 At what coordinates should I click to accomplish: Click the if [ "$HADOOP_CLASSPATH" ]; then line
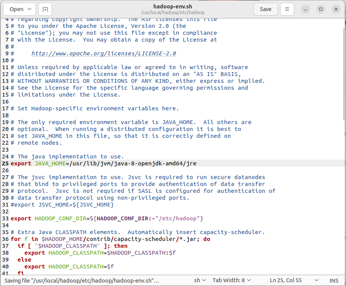(x=72, y=246)
